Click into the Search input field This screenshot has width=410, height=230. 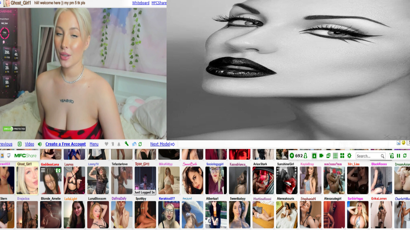pos(368,156)
